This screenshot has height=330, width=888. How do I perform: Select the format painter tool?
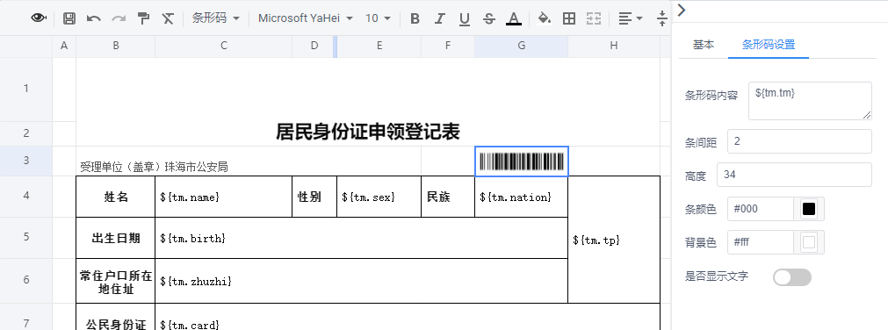[144, 18]
